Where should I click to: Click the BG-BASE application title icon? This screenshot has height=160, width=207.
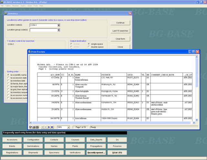click(x=2, y=2)
